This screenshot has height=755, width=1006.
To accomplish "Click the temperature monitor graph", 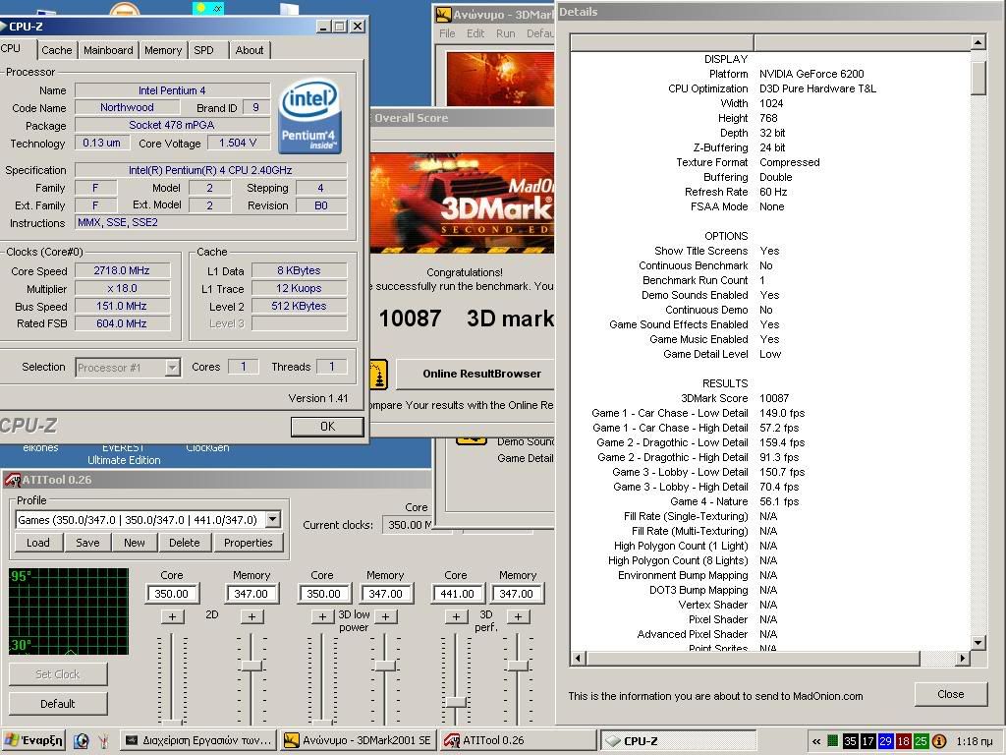I will click(x=69, y=610).
